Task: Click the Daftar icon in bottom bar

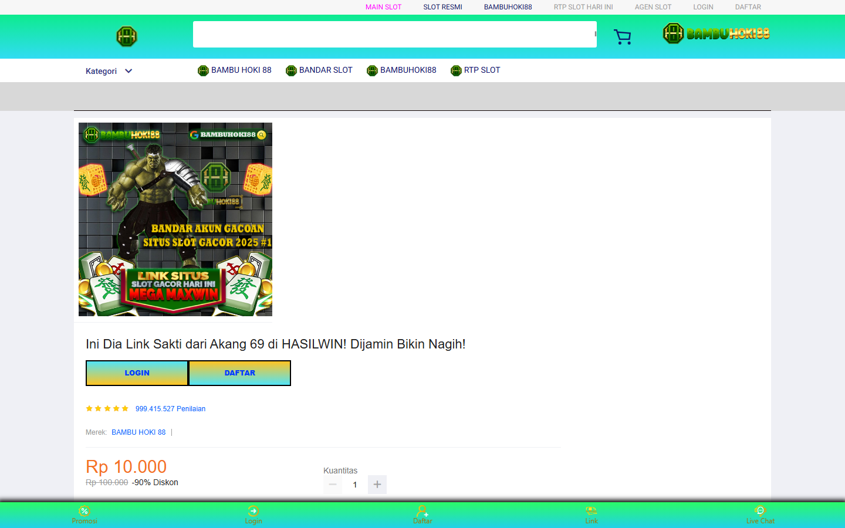Action: (x=422, y=511)
